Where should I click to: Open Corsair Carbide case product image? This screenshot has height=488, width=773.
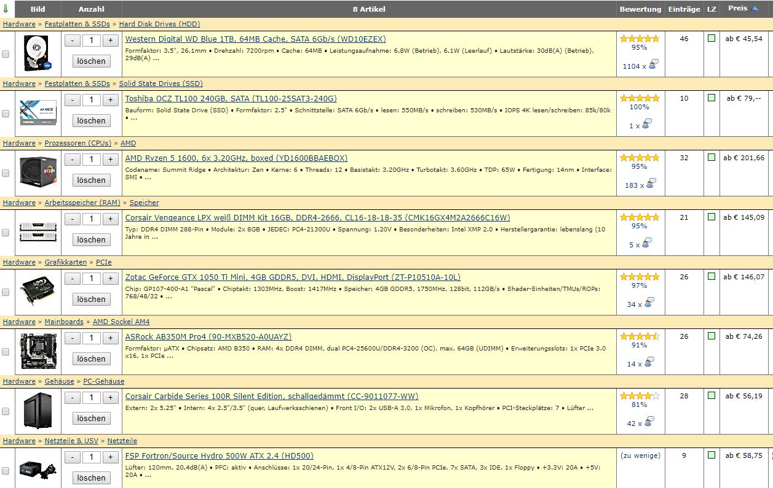[x=38, y=411]
